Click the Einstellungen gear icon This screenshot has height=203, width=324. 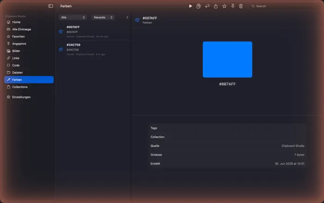8,97
